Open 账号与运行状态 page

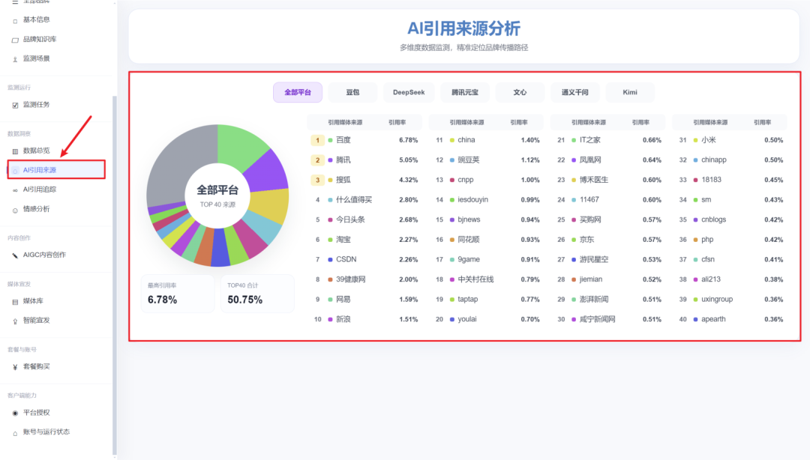pos(46,432)
